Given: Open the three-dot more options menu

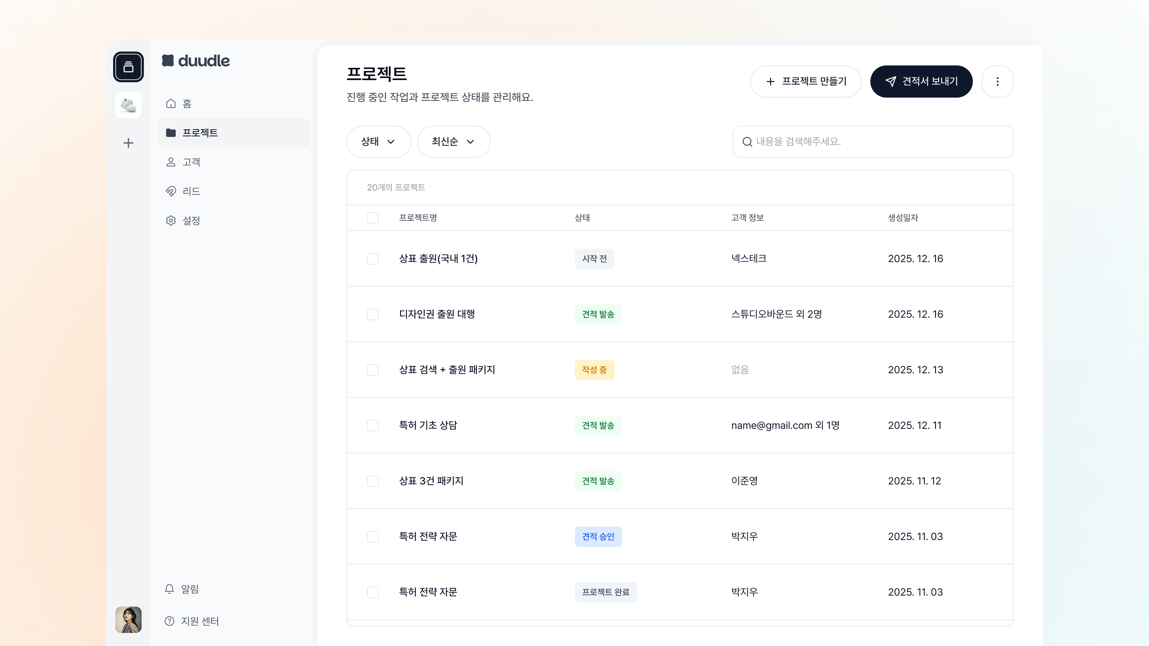Looking at the screenshot, I should [997, 82].
